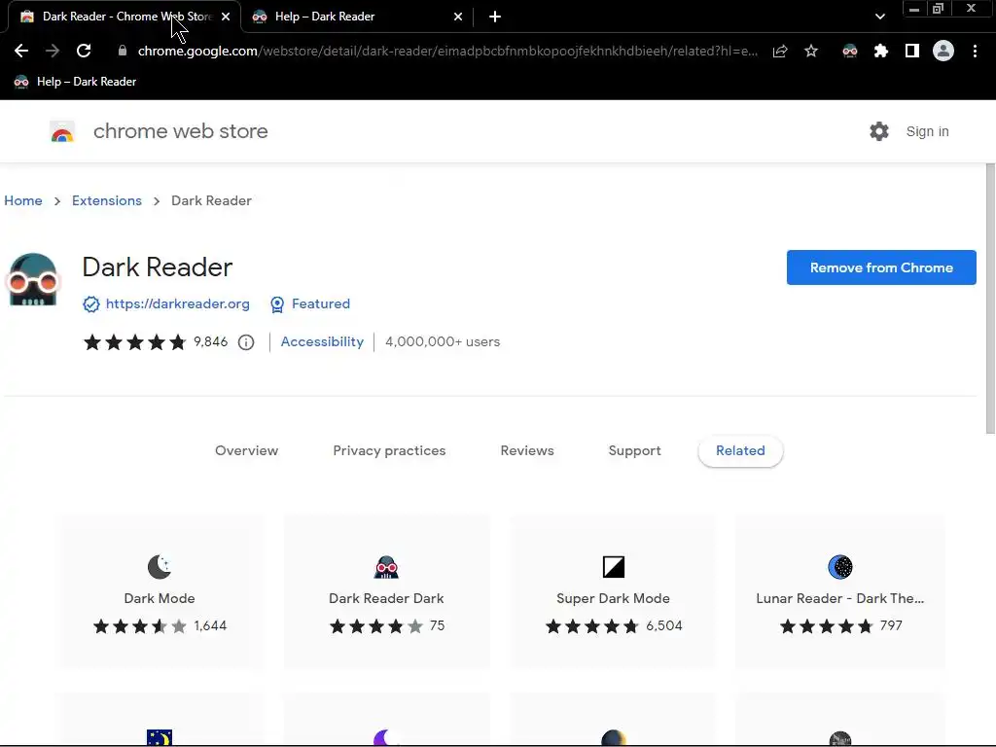The image size is (996, 747).
Task: Expand the tab search dropdown arrow
Action: tap(879, 18)
